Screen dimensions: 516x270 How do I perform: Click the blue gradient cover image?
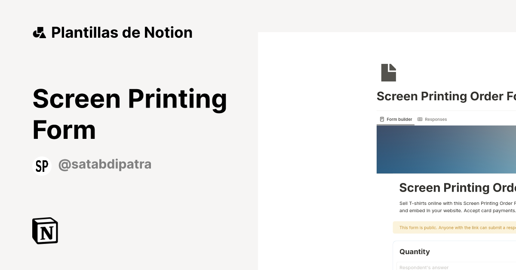tap(446, 149)
